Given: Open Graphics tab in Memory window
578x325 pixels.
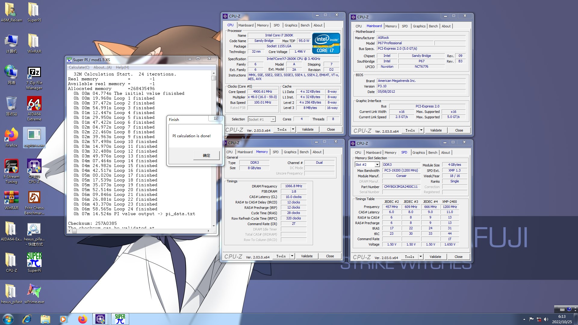Looking at the screenshot, I should (x=290, y=152).
